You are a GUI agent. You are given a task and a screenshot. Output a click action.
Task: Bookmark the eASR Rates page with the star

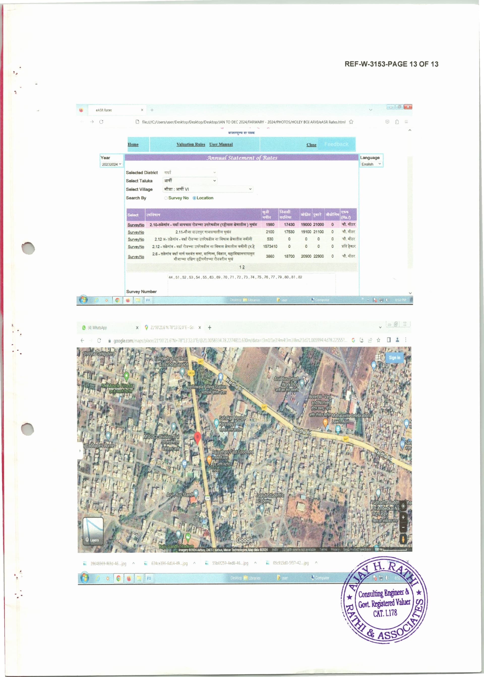point(351,122)
